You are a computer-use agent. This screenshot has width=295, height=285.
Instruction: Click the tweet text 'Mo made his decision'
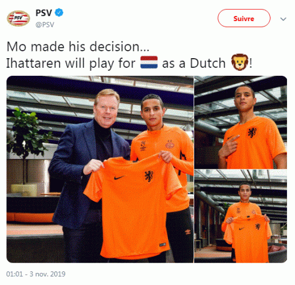tap(78, 47)
